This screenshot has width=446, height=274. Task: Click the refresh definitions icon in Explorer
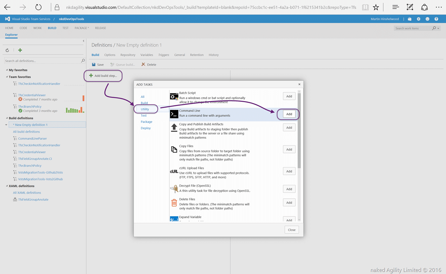(x=7, y=50)
